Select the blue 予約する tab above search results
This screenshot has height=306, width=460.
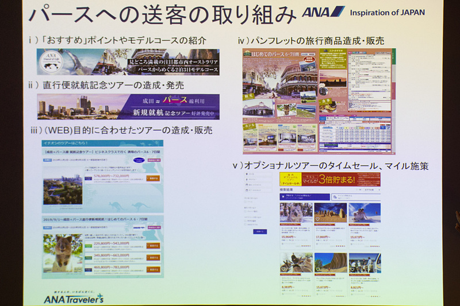tap(305, 197)
